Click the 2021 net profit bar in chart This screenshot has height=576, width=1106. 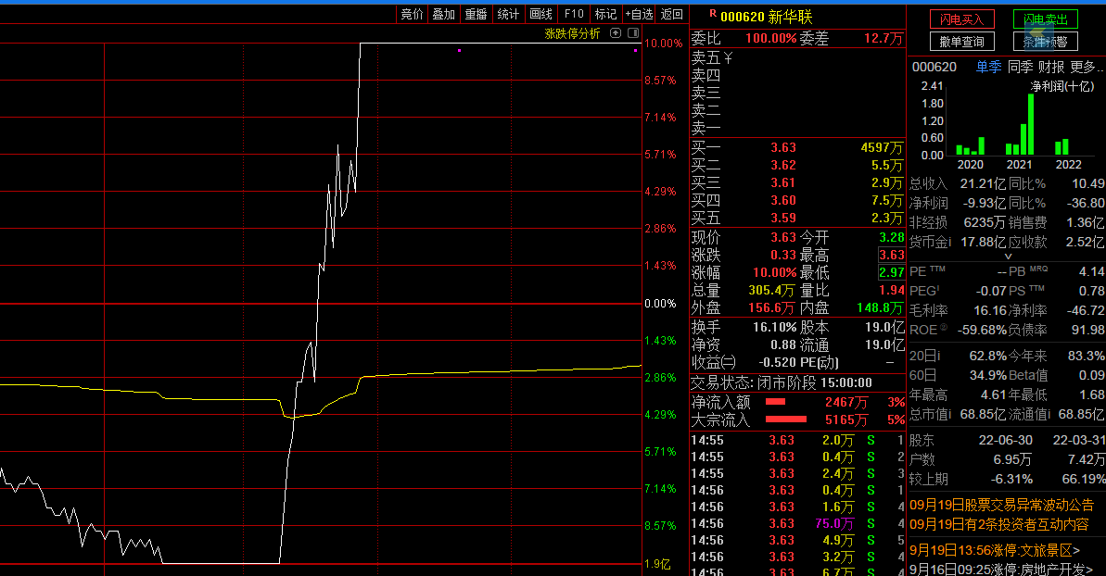tap(1029, 125)
